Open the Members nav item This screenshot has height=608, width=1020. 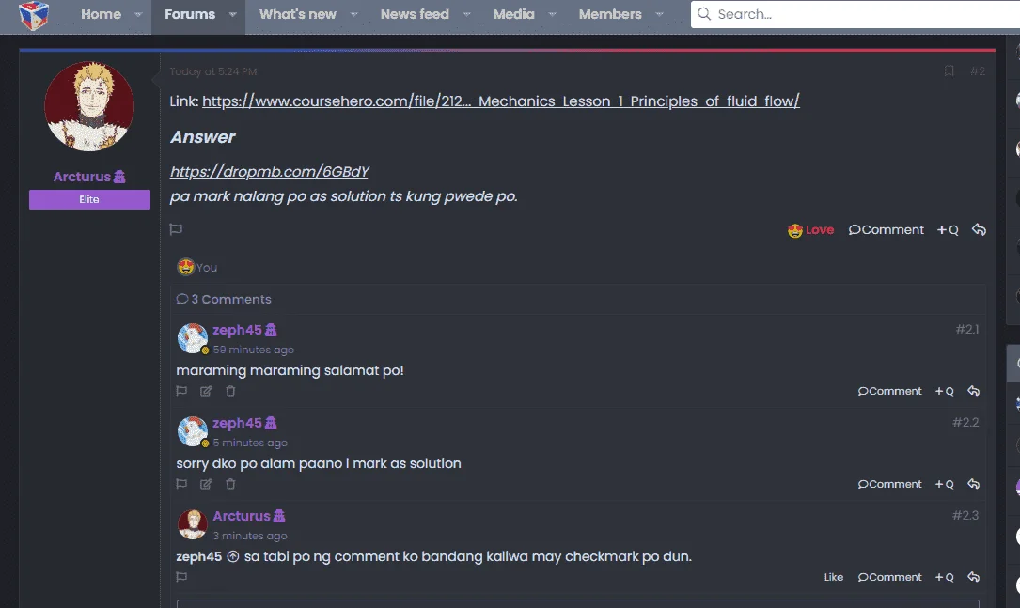click(x=610, y=14)
